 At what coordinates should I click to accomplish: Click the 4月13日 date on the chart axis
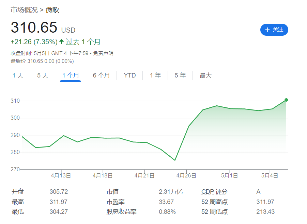pyautogui.click(x=61, y=176)
